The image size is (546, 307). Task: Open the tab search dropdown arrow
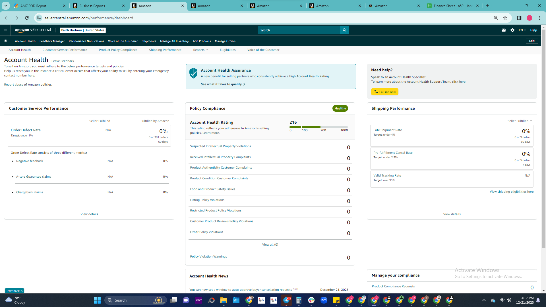click(x=6, y=6)
